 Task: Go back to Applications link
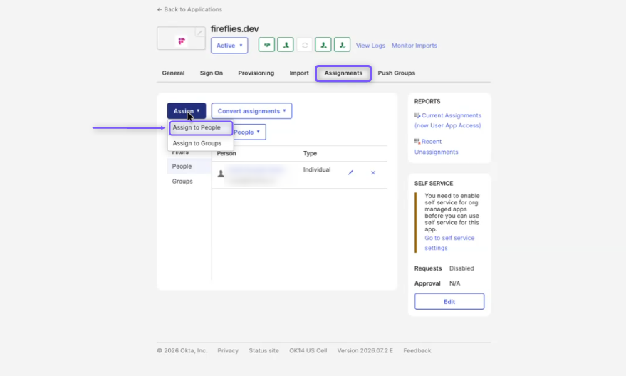click(x=189, y=9)
